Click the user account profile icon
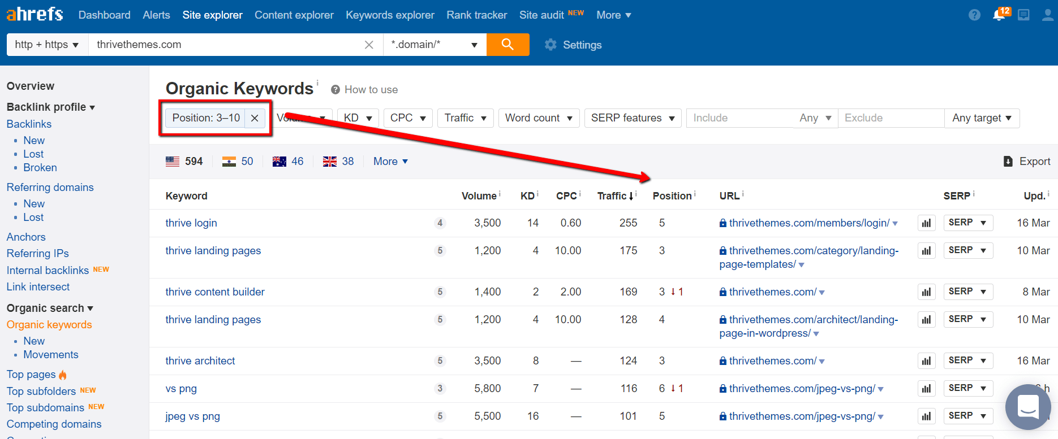The width and height of the screenshot is (1058, 439). 1048,15
